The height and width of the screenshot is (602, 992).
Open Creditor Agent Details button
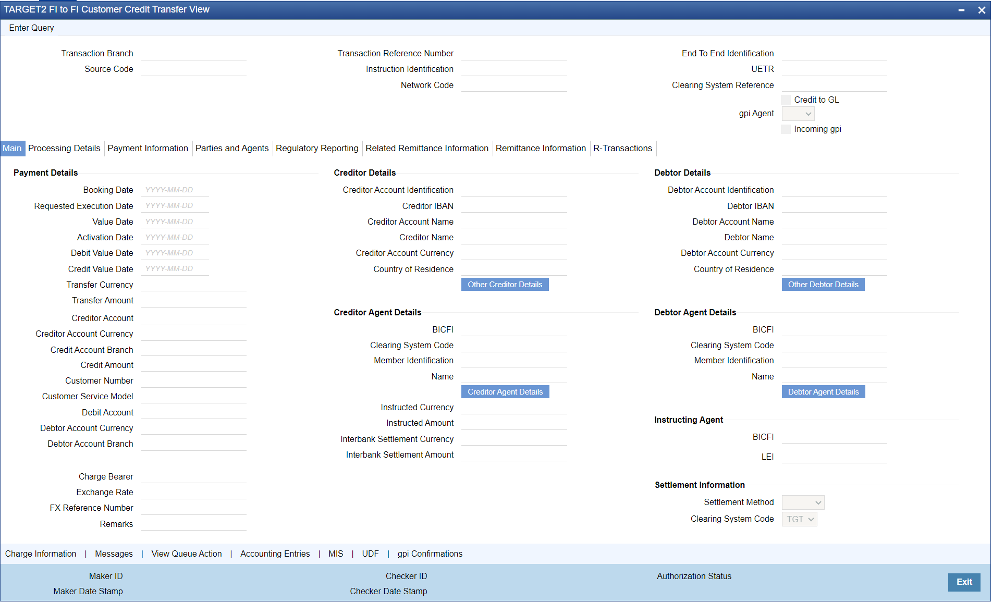point(505,392)
